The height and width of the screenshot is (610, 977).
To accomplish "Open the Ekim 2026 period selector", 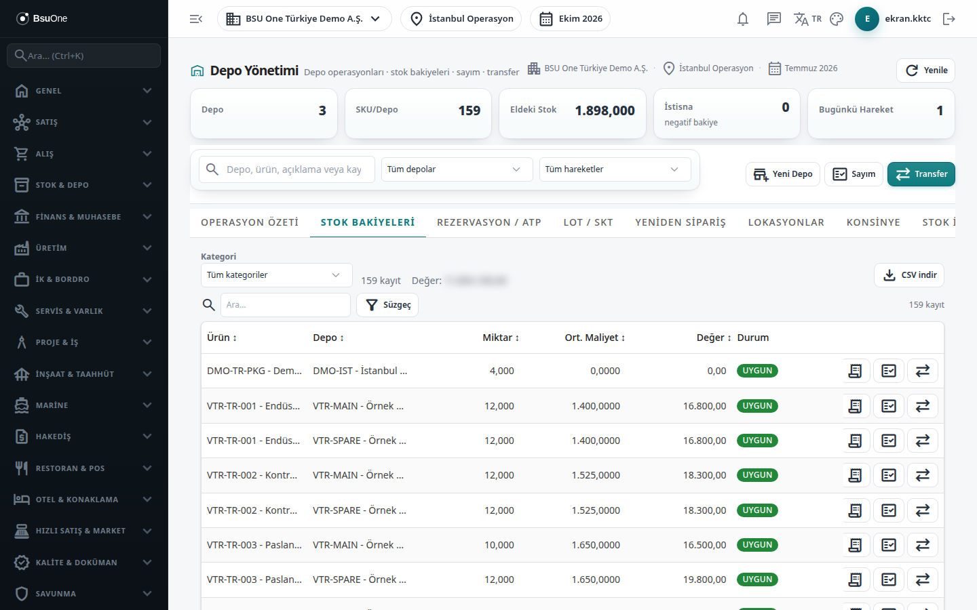I will [x=570, y=19].
